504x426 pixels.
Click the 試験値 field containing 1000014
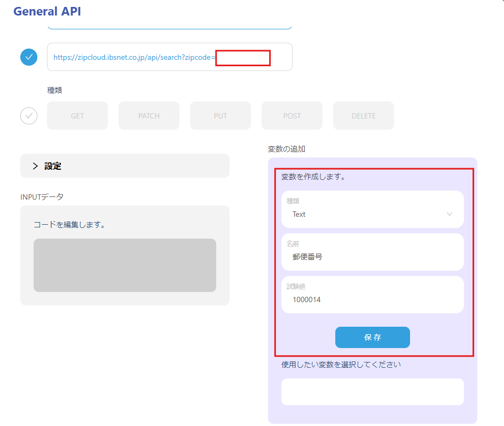click(x=373, y=295)
